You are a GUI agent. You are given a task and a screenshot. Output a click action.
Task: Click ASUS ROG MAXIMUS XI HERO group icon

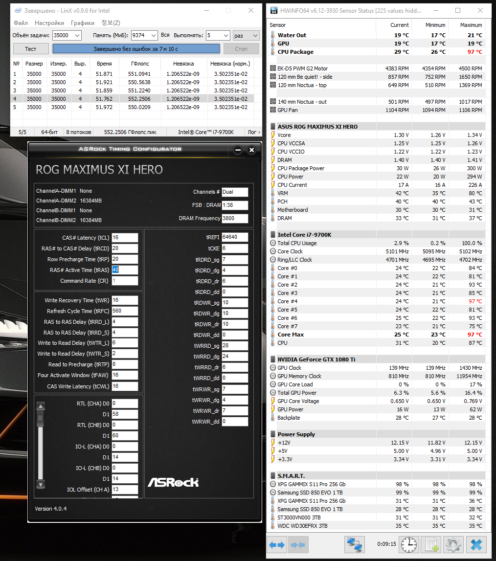coord(272,126)
